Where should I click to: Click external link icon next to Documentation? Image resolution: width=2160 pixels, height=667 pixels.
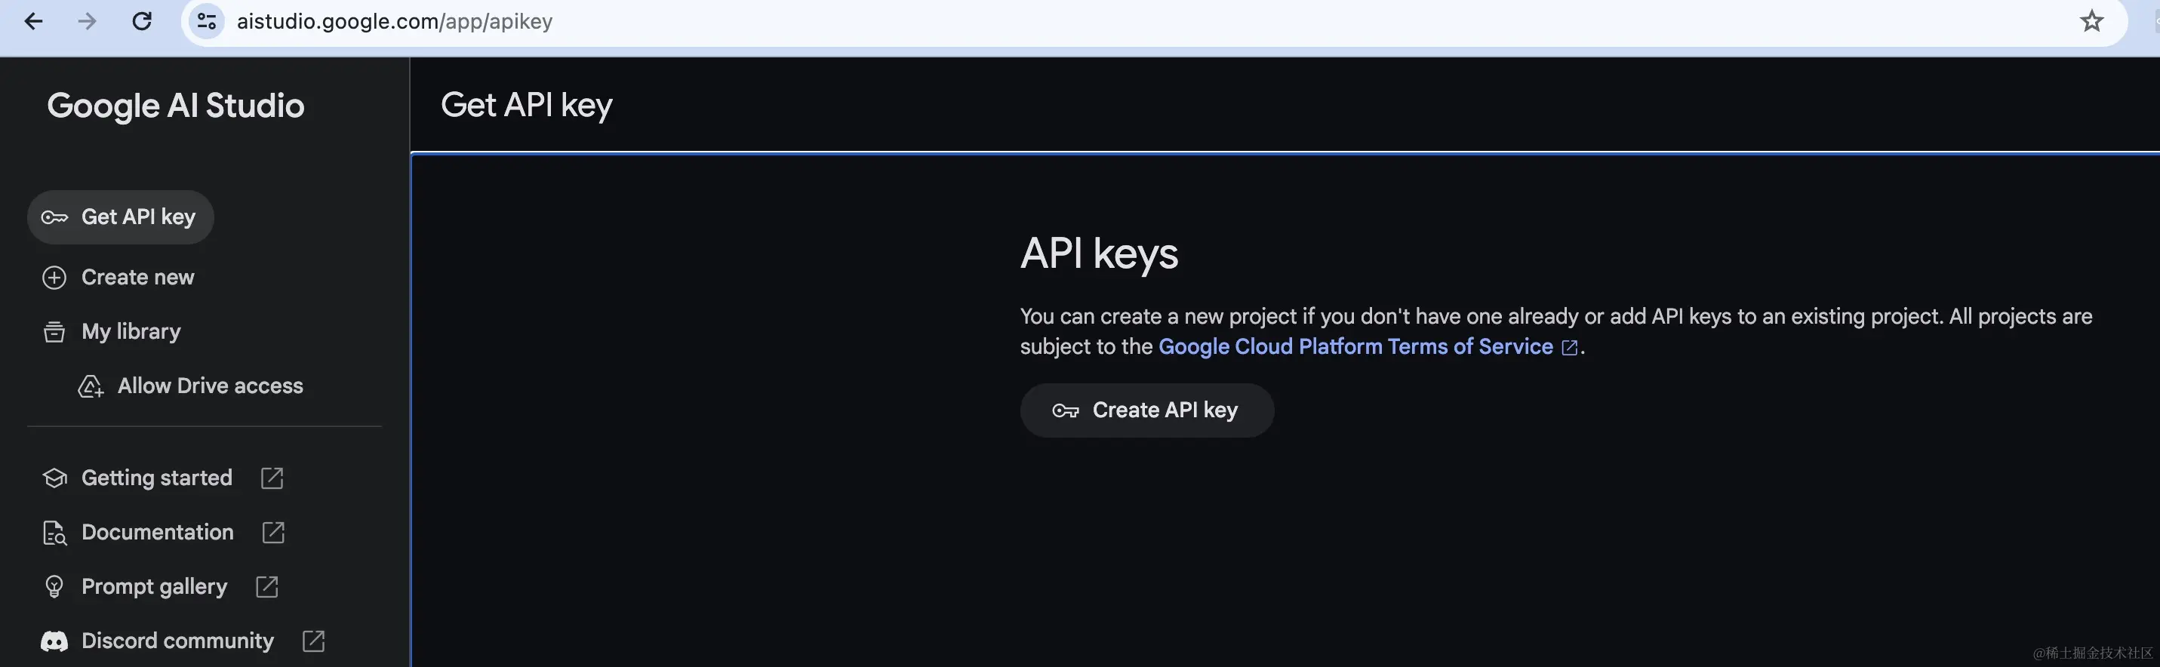coord(273,533)
